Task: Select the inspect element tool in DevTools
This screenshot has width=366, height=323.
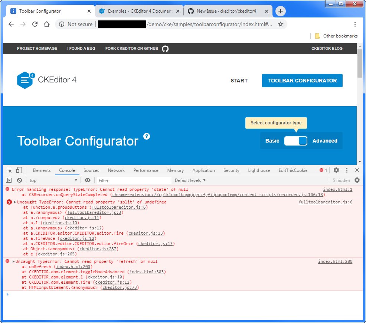Action: [8, 170]
